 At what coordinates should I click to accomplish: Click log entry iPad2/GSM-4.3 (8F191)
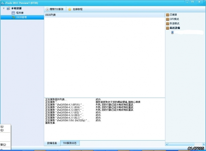tap(65, 105)
